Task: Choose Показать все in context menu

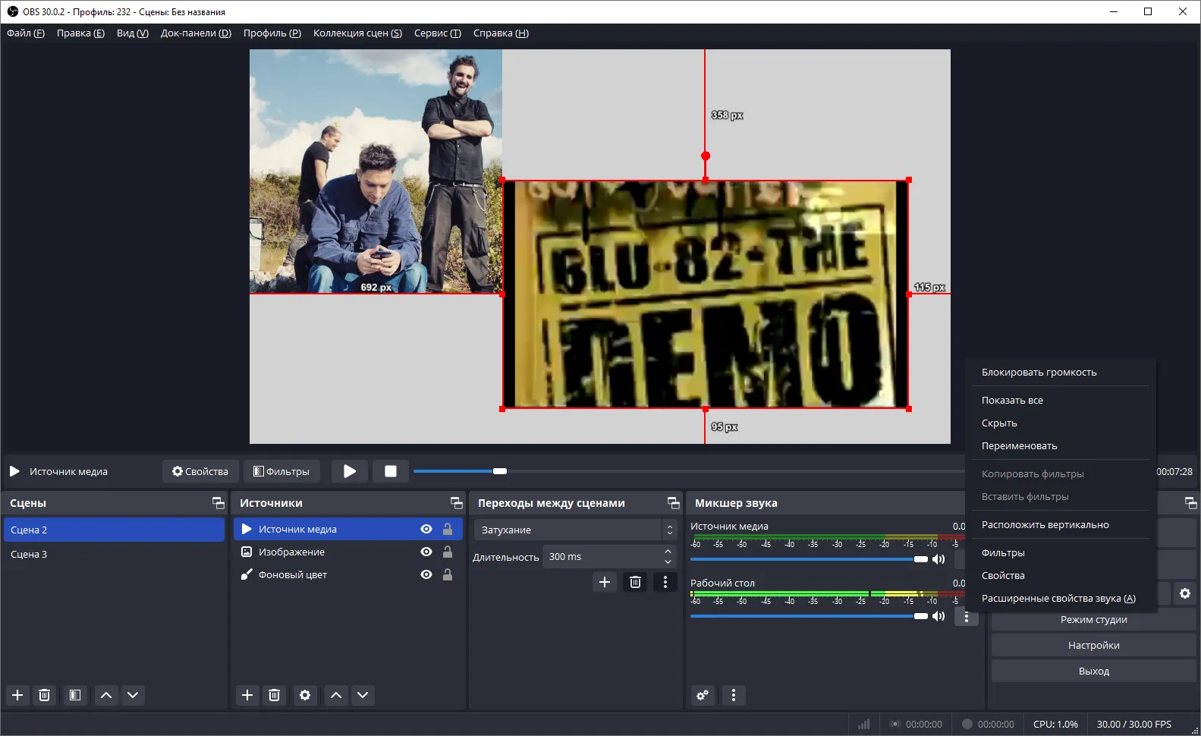Action: coord(1061,400)
